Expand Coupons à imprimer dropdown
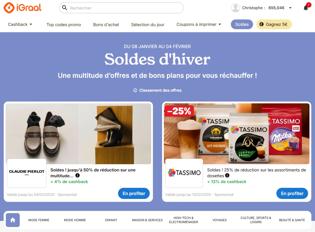Image resolution: width=315 pixels, height=232 pixels. coord(199,24)
